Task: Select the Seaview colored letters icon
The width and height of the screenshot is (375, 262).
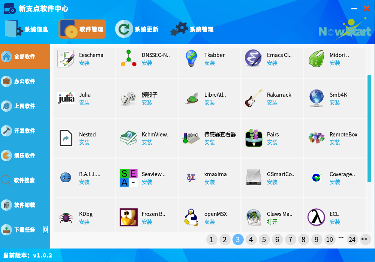Action: click(x=129, y=178)
